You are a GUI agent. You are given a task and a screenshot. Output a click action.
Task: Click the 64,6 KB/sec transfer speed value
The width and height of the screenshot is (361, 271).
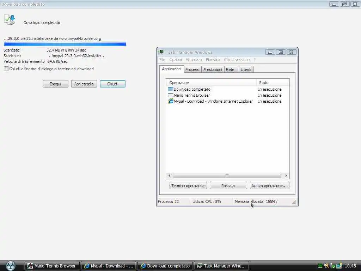click(57, 61)
